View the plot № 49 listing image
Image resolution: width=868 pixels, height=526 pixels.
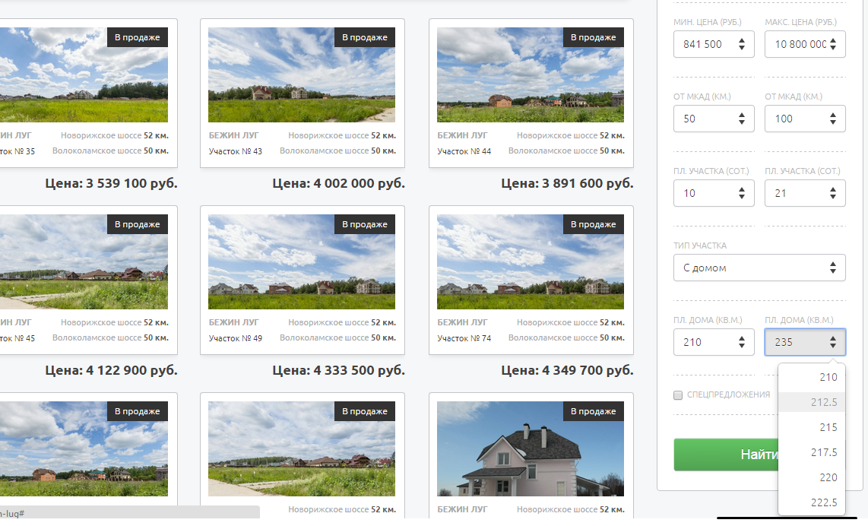[x=301, y=261]
